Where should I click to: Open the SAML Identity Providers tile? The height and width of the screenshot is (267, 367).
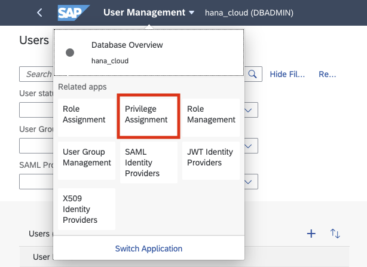point(149,162)
